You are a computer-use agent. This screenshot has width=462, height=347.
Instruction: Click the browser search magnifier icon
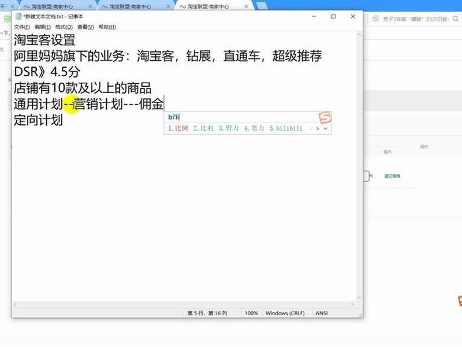coord(455,19)
